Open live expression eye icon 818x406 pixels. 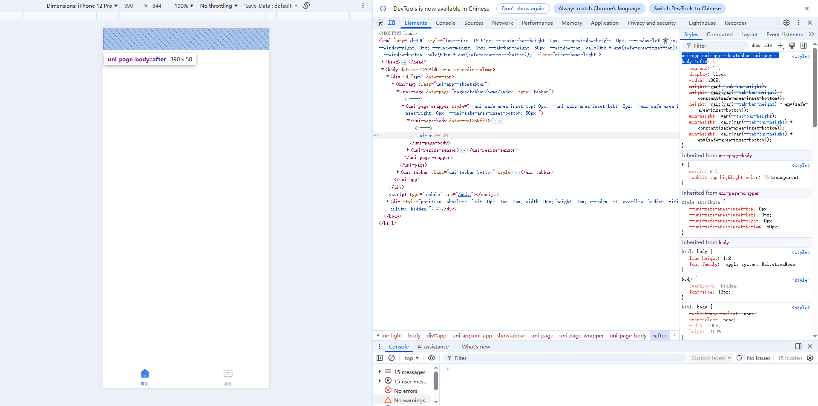point(432,358)
